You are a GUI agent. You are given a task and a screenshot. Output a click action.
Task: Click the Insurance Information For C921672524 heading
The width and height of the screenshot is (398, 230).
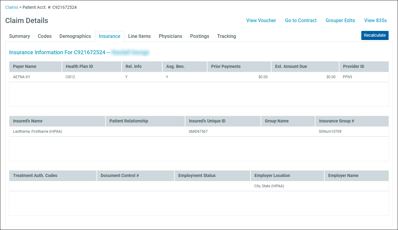59,52
